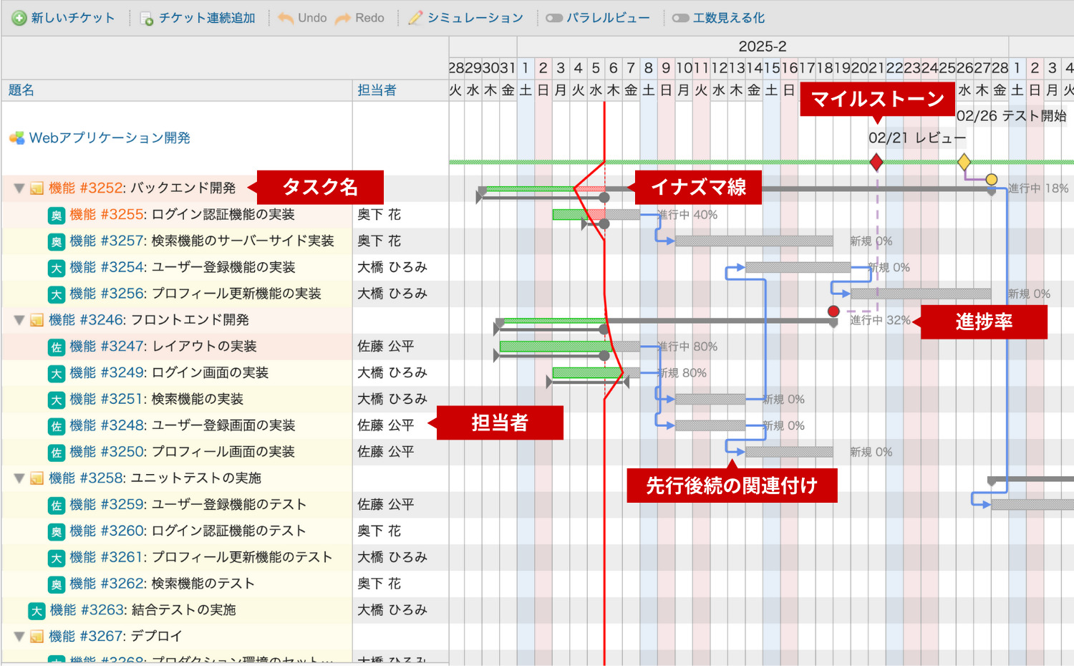Click folder icon of #3267 デプロイ
Screen dimensions: 1074x666
(37, 637)
